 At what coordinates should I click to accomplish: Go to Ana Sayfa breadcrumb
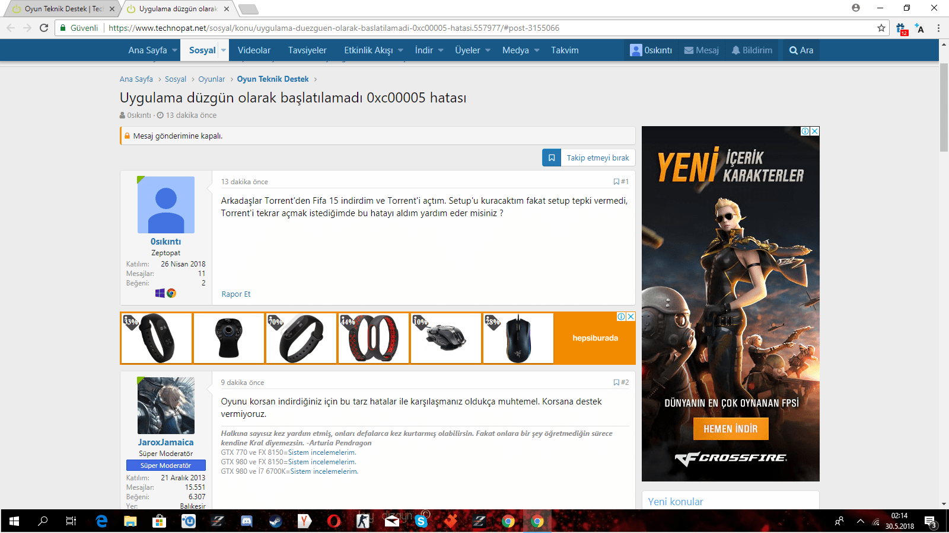(x=136, y=79)
